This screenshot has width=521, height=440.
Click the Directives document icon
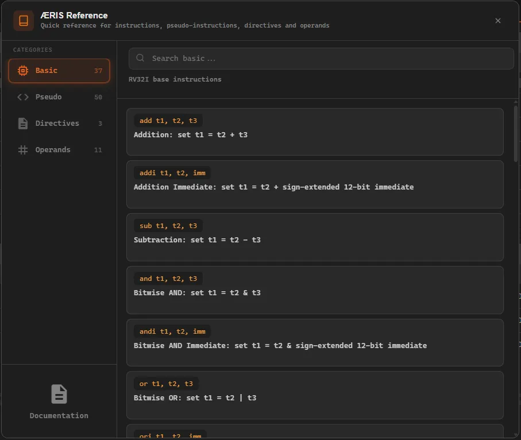click(23, 123)
